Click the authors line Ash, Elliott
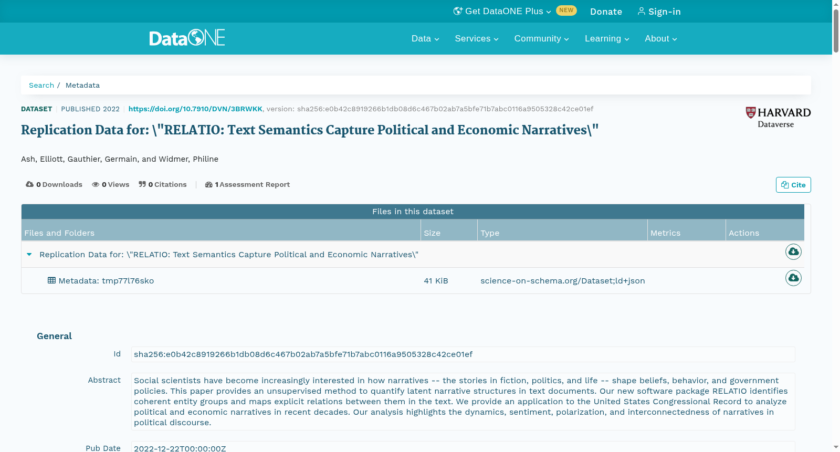The width and height of the screenshot is (840, 452). click(120, 159)
